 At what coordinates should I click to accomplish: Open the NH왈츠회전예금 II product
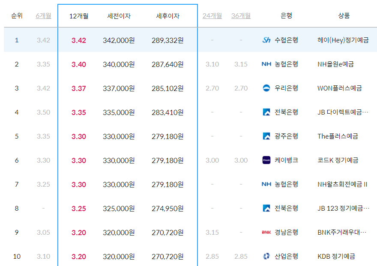(342, 184)
